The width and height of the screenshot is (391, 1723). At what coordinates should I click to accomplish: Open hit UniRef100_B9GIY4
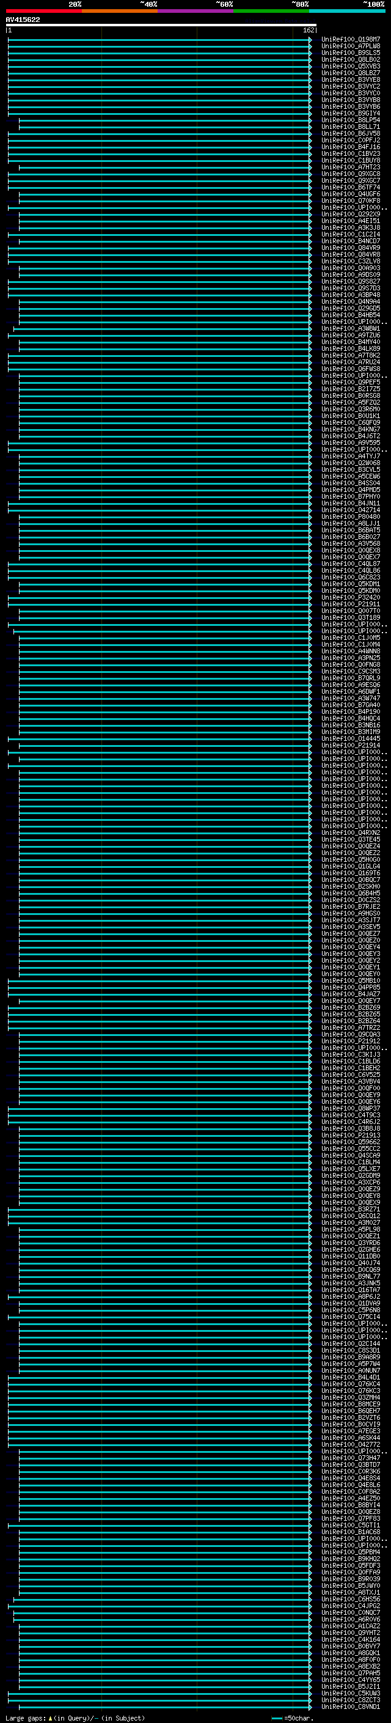coord(350,114)
